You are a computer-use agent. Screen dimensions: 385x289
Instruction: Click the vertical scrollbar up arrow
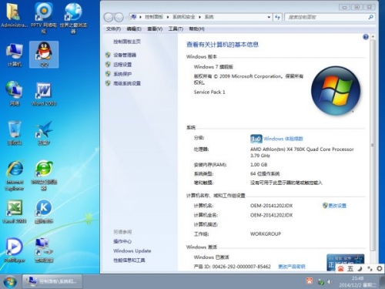(x=373, y=37)
